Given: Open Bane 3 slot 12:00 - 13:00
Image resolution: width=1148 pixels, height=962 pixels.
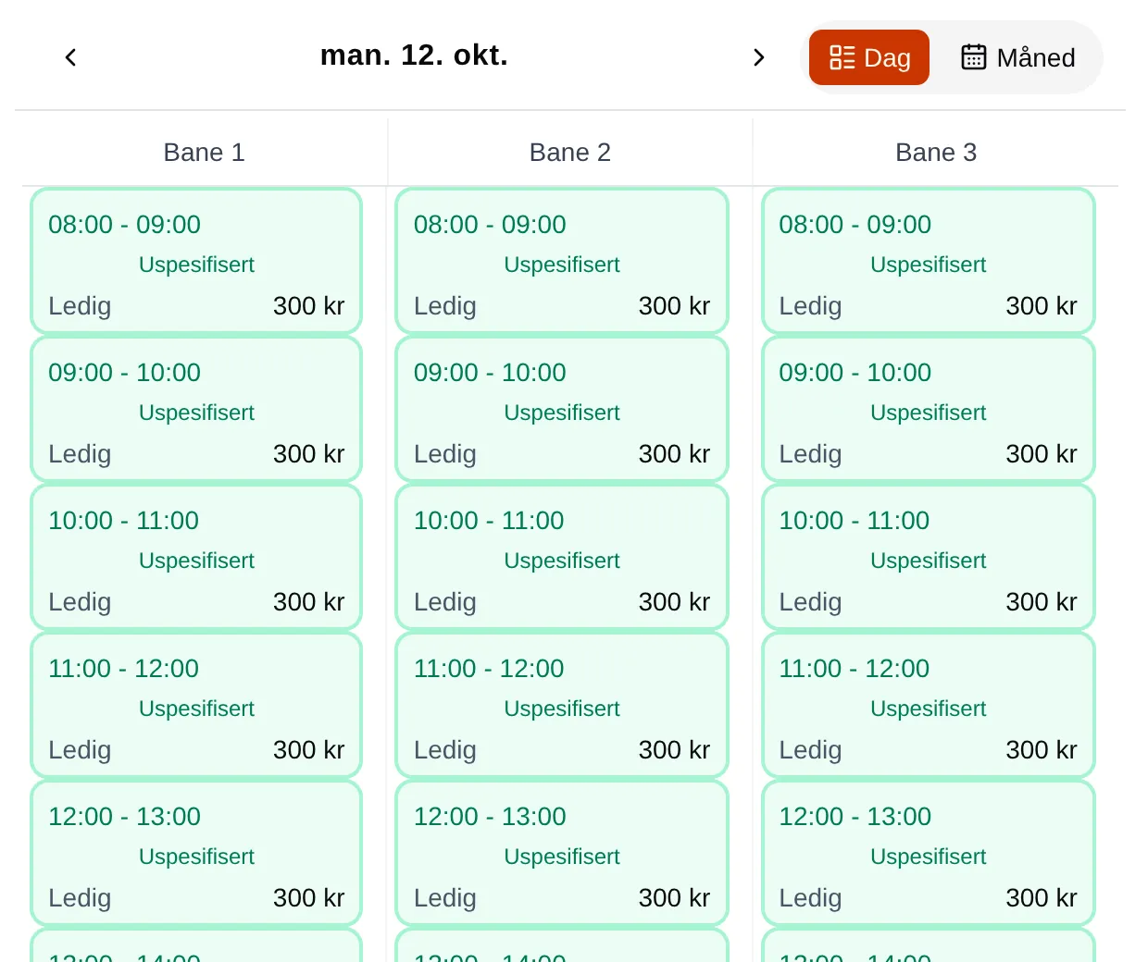Looking at the screenshot, I should 929,853.
